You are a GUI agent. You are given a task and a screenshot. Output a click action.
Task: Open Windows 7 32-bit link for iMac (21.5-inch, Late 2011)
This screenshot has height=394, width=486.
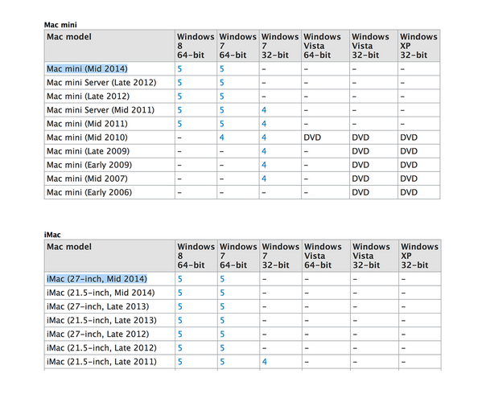coord(265,362)
